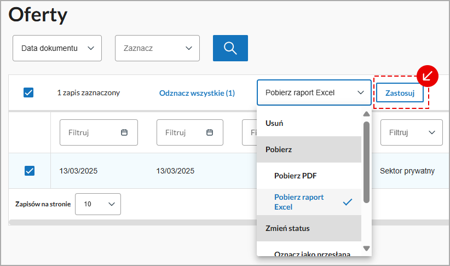Click dropdown list scroll down arrow
The width and height of the screenshot is (450, 266).
tap(366, 248)
